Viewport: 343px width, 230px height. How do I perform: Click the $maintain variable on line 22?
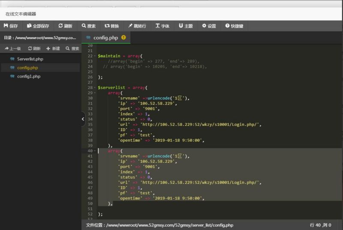pyautogui.click(x=109, y=56)
